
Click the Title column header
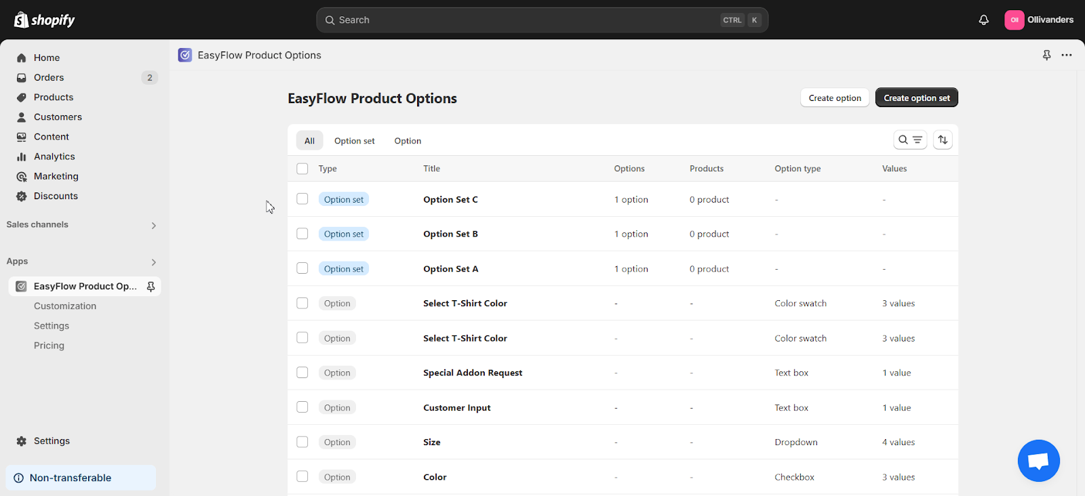click(x=432, y=169)
